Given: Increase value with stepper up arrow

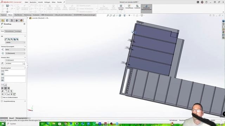Looking at the screenshot, I should (x=24, y=63).
